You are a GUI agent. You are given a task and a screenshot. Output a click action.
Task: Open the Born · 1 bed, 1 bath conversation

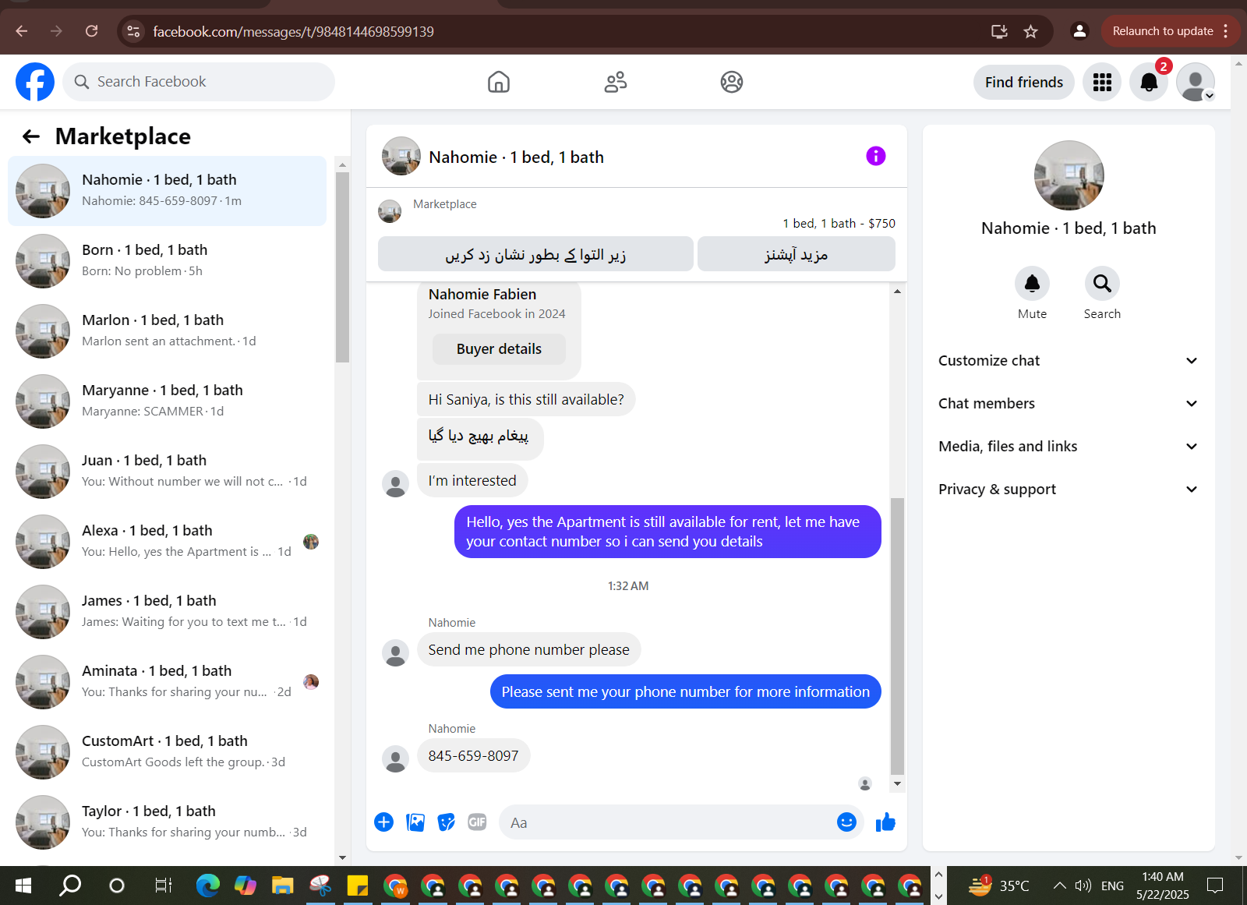tap(168, 261)
